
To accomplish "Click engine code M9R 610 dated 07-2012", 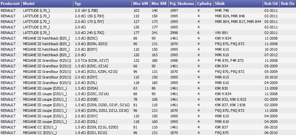I will pyautogui.click(x=222, y=55).
